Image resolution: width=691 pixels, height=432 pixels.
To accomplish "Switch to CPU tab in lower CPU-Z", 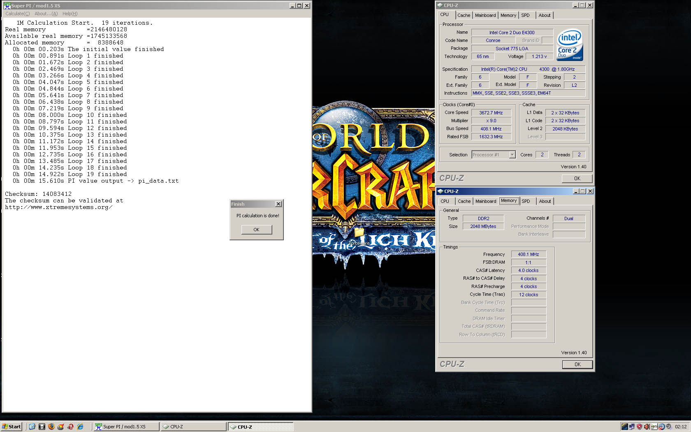I will [x=445, y=201].
